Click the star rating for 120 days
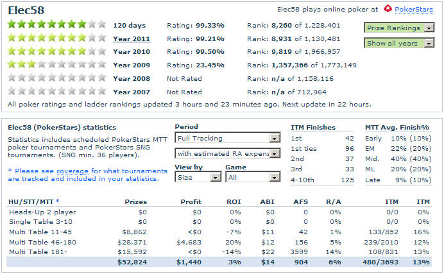Viewport: 444px width, 274px height. pos(57,24)
